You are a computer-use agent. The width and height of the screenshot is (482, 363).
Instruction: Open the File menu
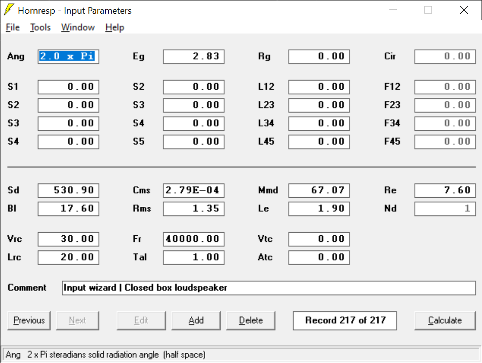click(x=13, y=27)
